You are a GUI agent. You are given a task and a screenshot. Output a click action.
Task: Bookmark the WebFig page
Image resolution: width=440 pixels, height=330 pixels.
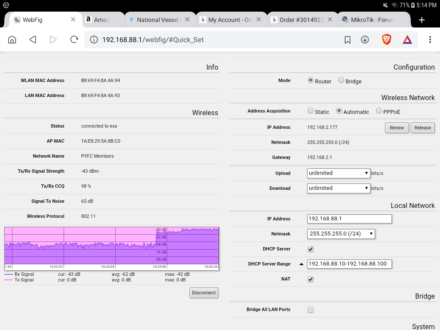pos(347,39)
